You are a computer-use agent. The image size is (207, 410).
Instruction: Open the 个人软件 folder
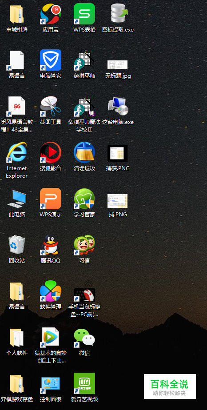coord(17,338)
